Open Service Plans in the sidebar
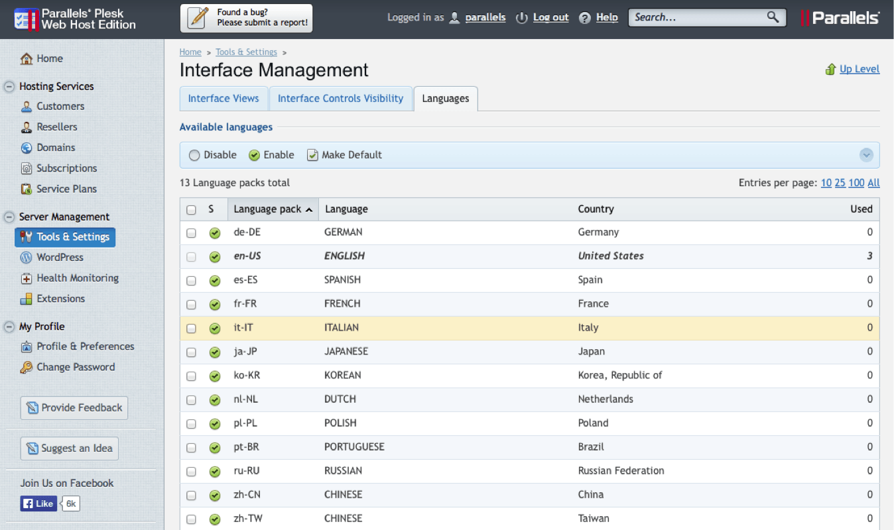 (66, 189)
